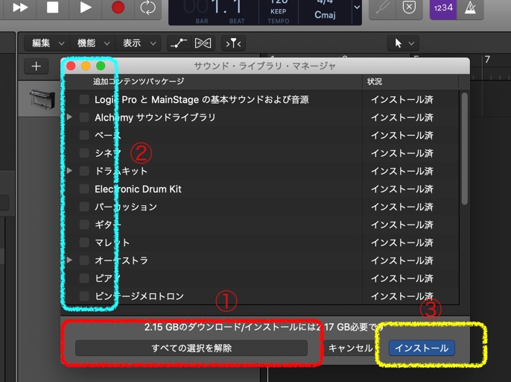Toggle the shield X button in control bar
Viewport: 511px width, 382px height.
coord(409,7)
